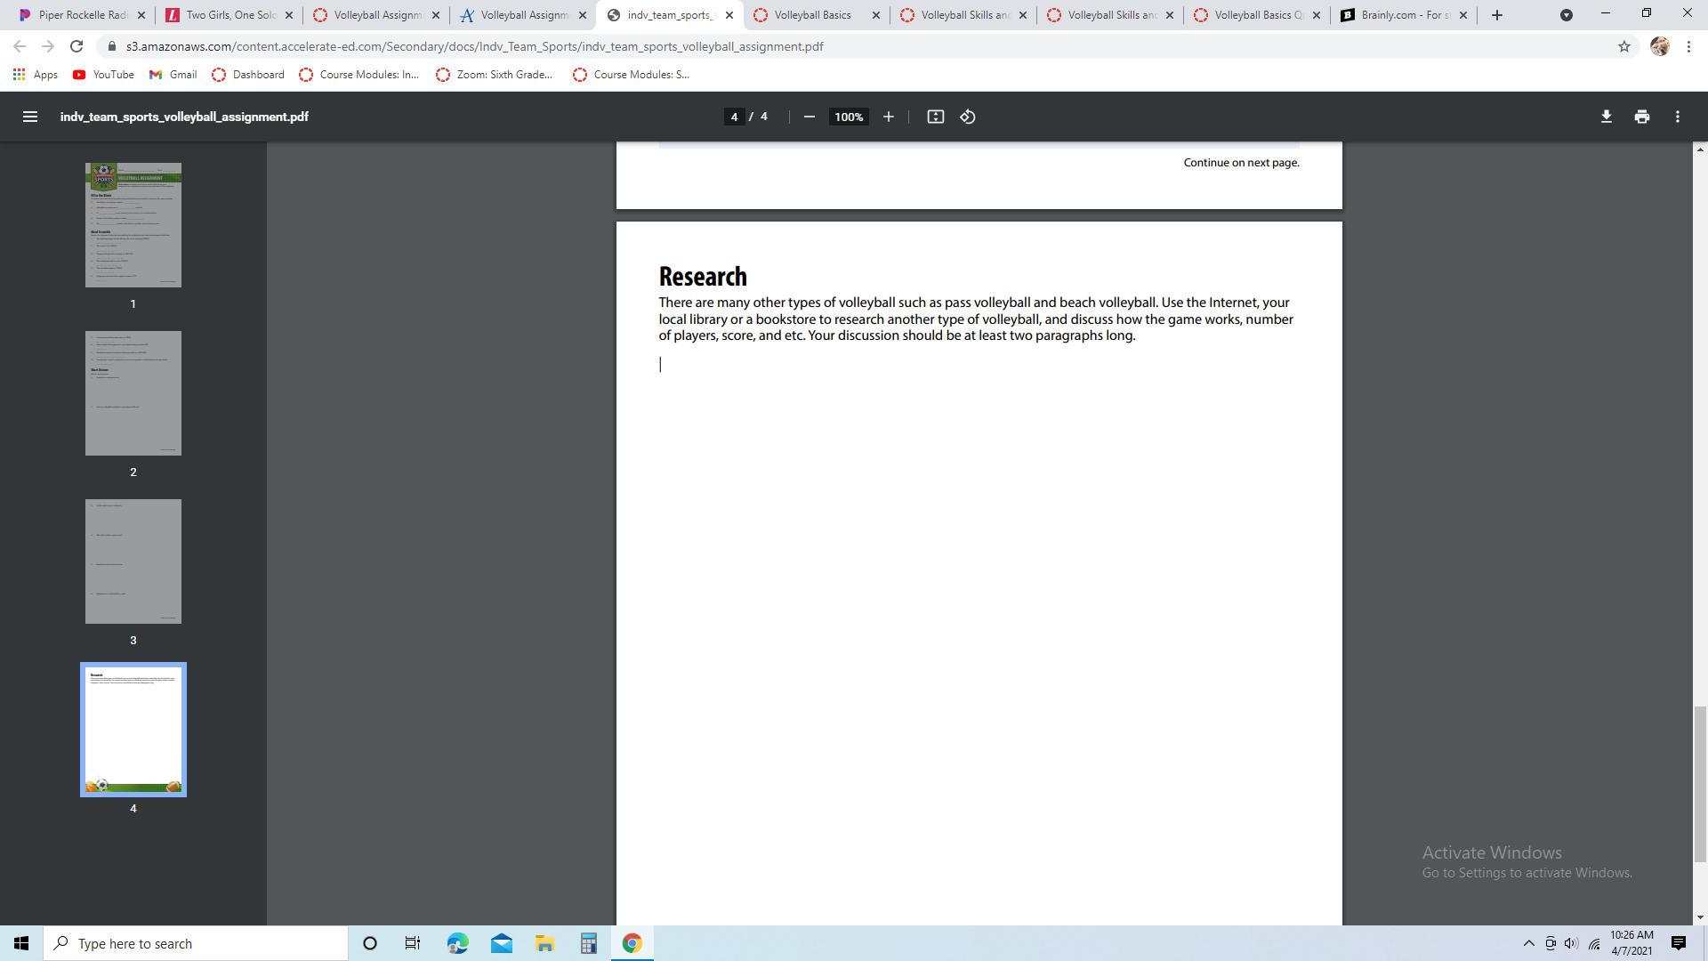Click the zoom in plus button
The image size is (1708, 961).
coord(888,117)
